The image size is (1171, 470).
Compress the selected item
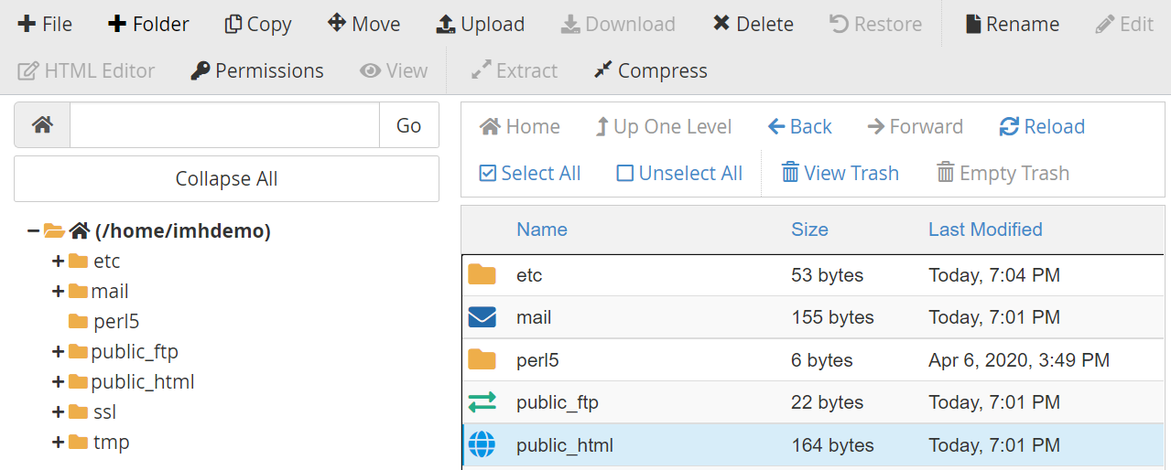(650, 70)
